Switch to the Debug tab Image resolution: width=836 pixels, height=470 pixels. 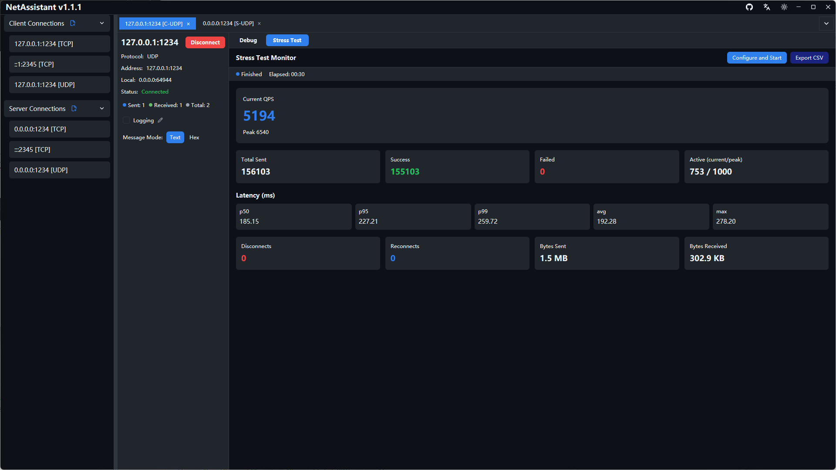pyautogui.click(x=248, y=40)
